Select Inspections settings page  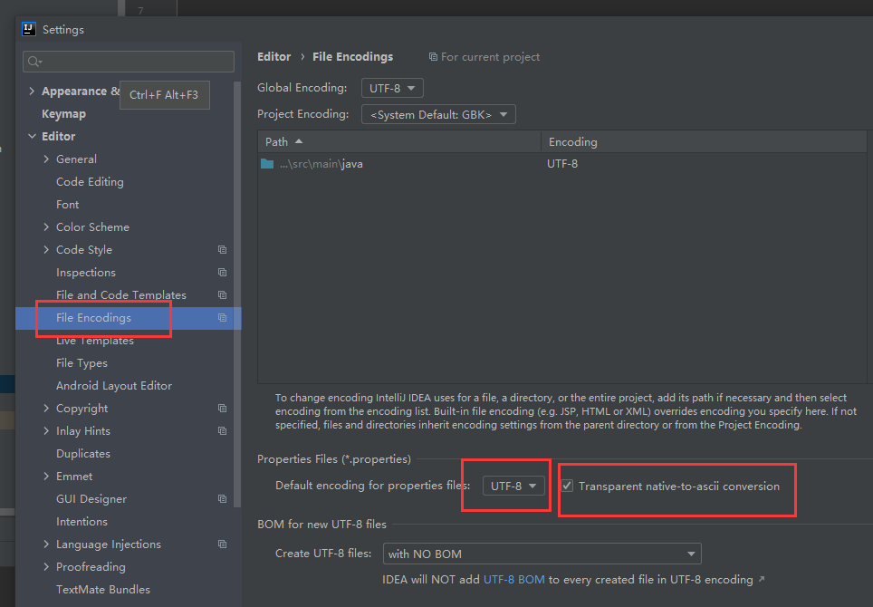pos(86,273)
